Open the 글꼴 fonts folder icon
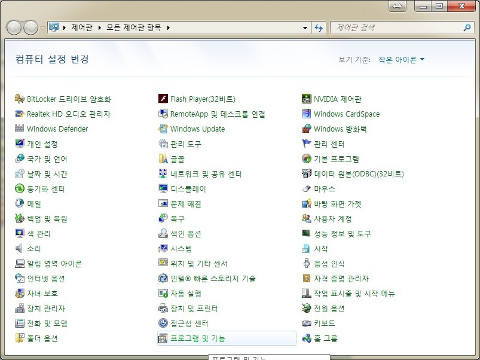Screen dimensions: 480x360 (x=163, y=158)
